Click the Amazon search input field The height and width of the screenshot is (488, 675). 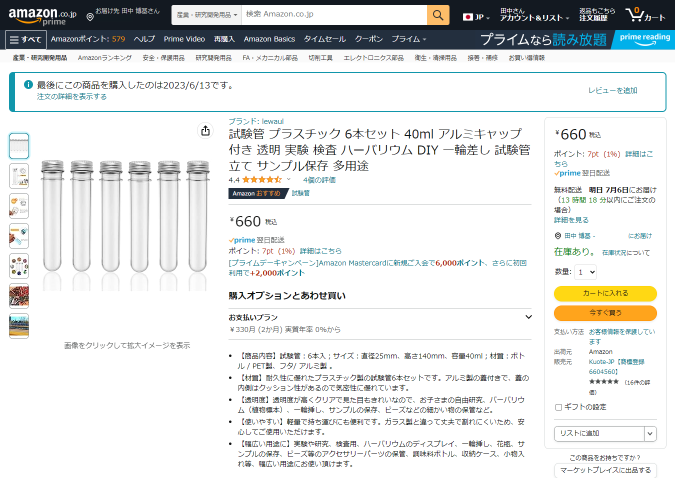334,15
